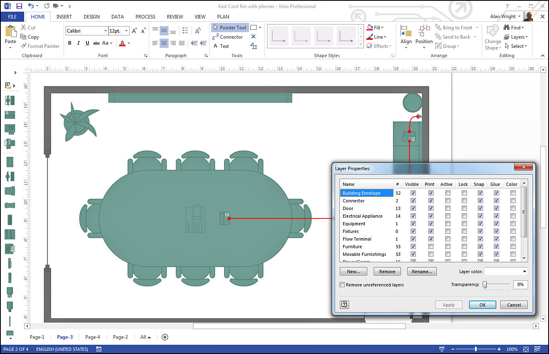Click the Rename... layer button
The image size is (549, 354).
[x=422, y=272]
